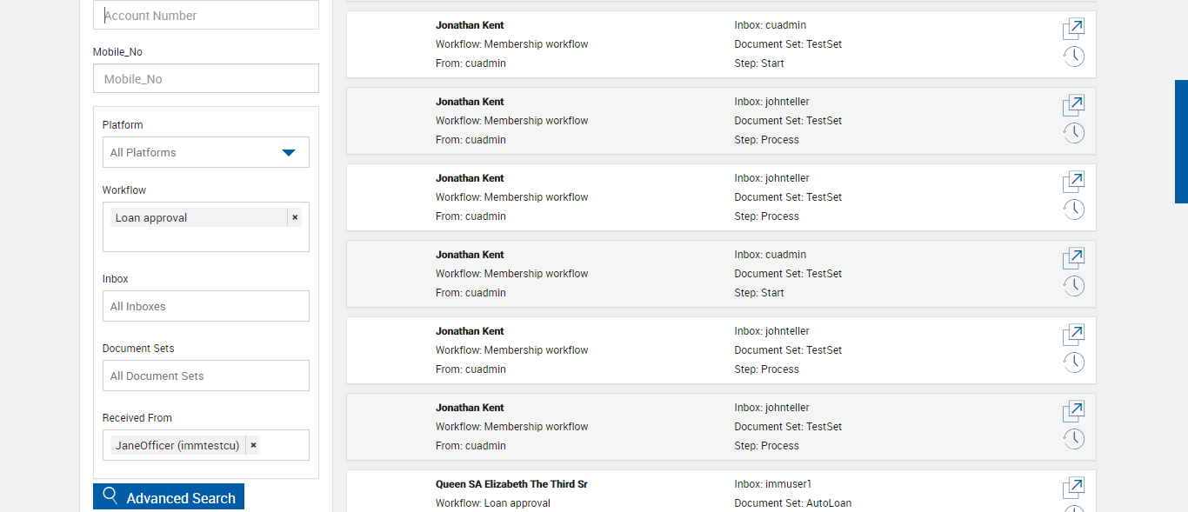Screen dimensions: 1188x512
Task: View history of last Jonathan Kent item
Action: (1074, 439)
